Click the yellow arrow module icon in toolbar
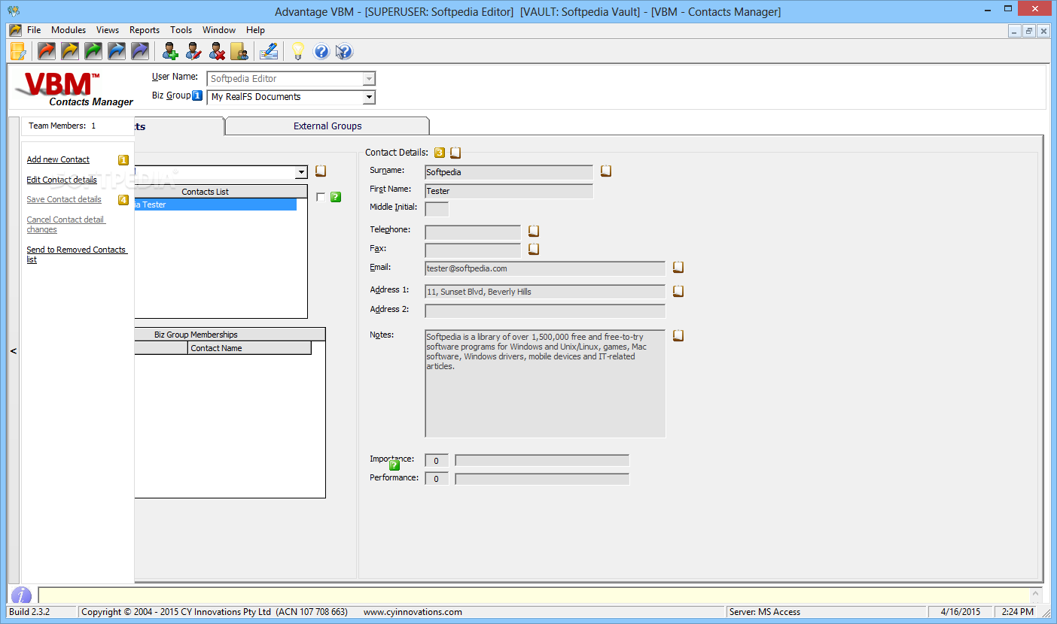This screenshot has height=624, width=1057. [70, 51]
